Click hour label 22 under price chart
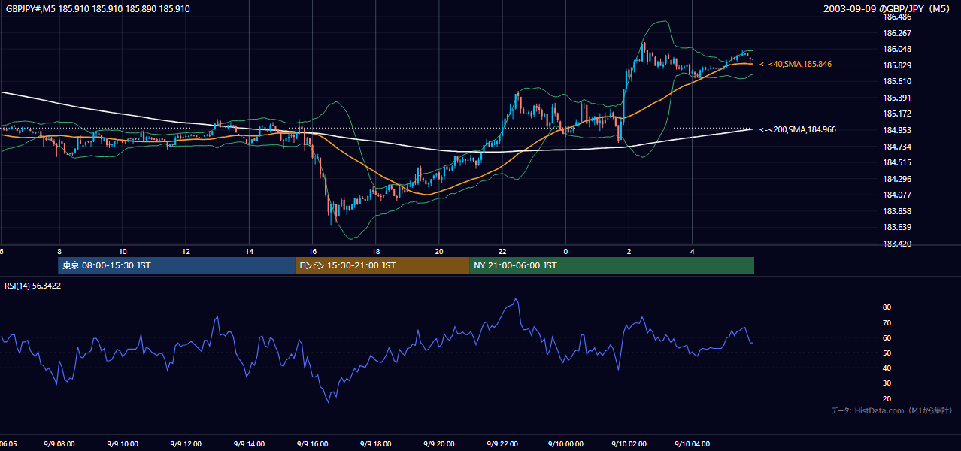The width and height of the screenshot is (961, 451). coord(502,251)
